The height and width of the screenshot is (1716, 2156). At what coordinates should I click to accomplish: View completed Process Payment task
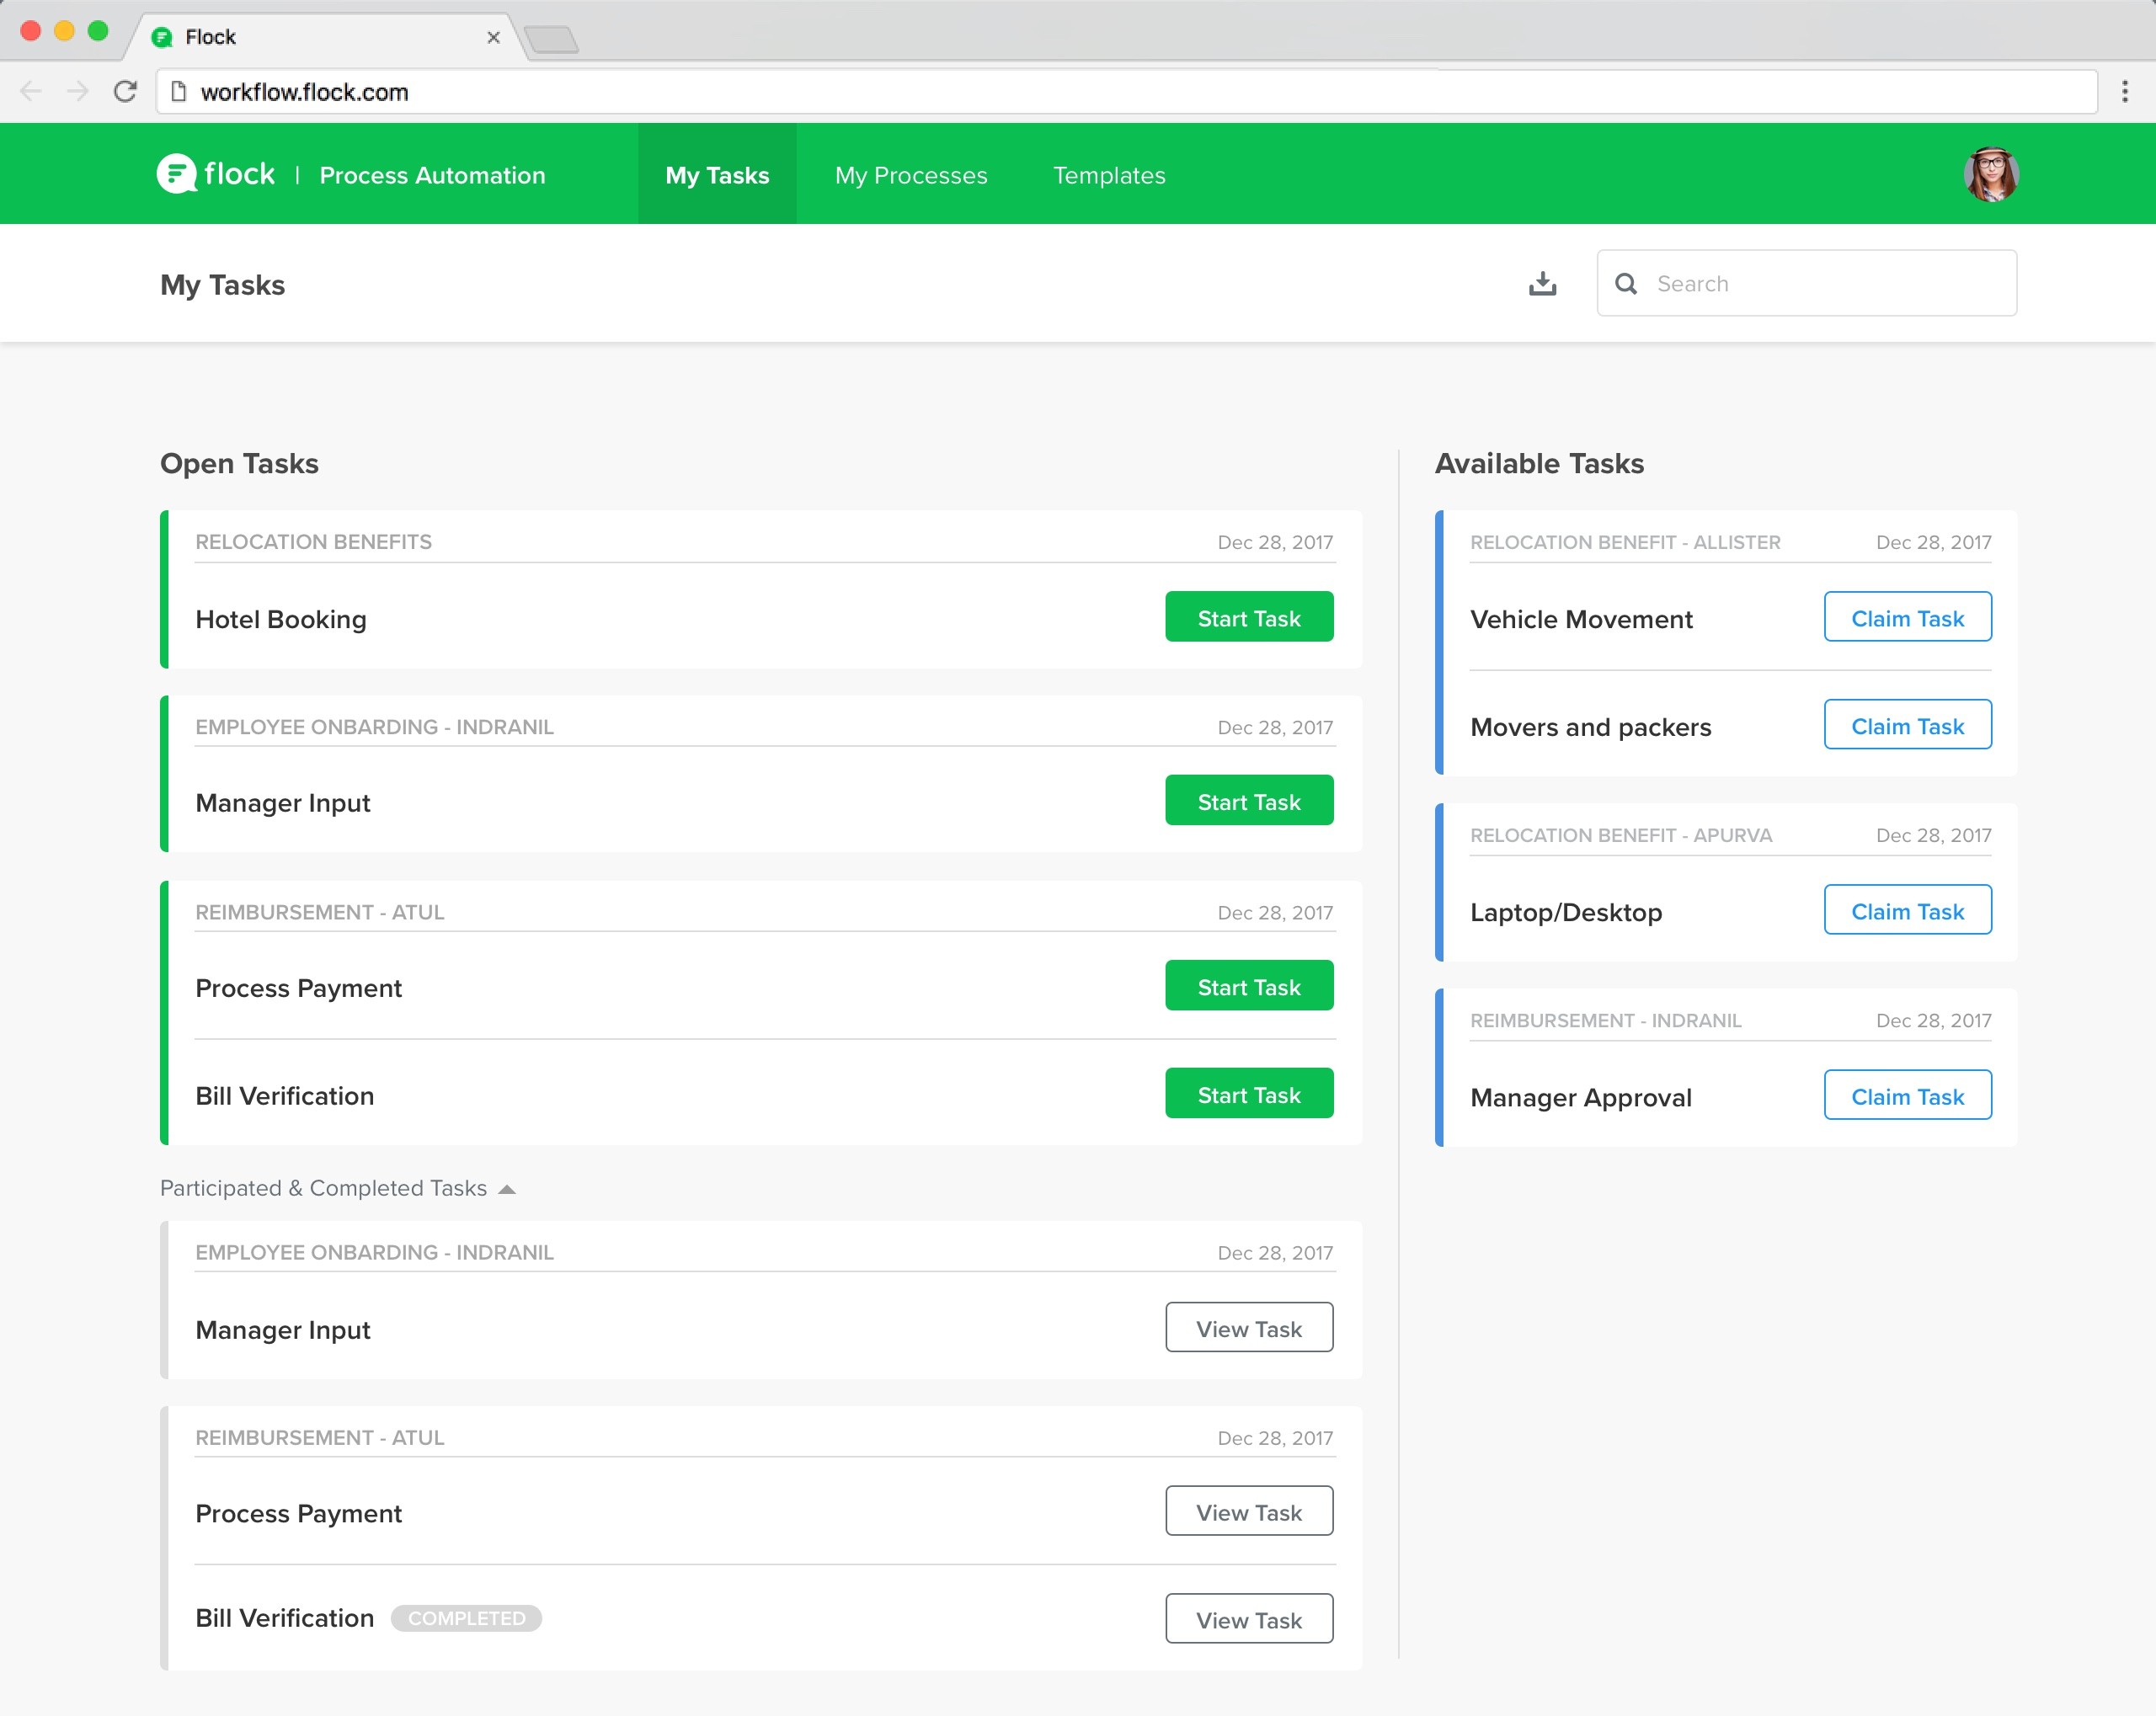tap(1249, 1512)
